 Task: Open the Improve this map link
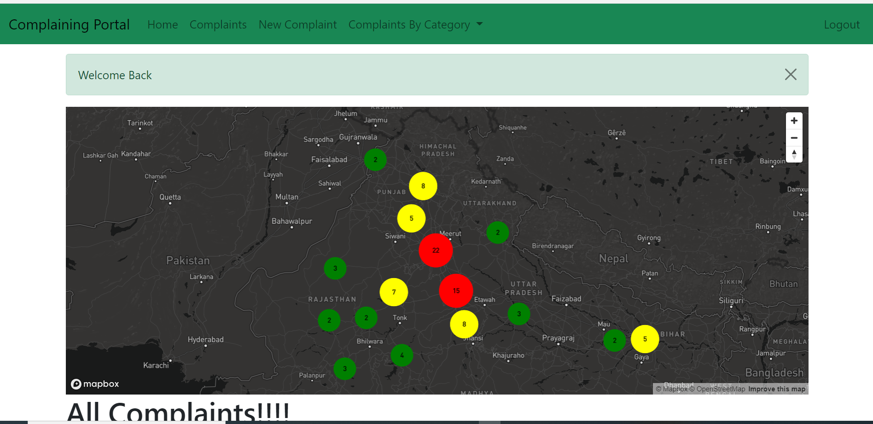[776, 389]
